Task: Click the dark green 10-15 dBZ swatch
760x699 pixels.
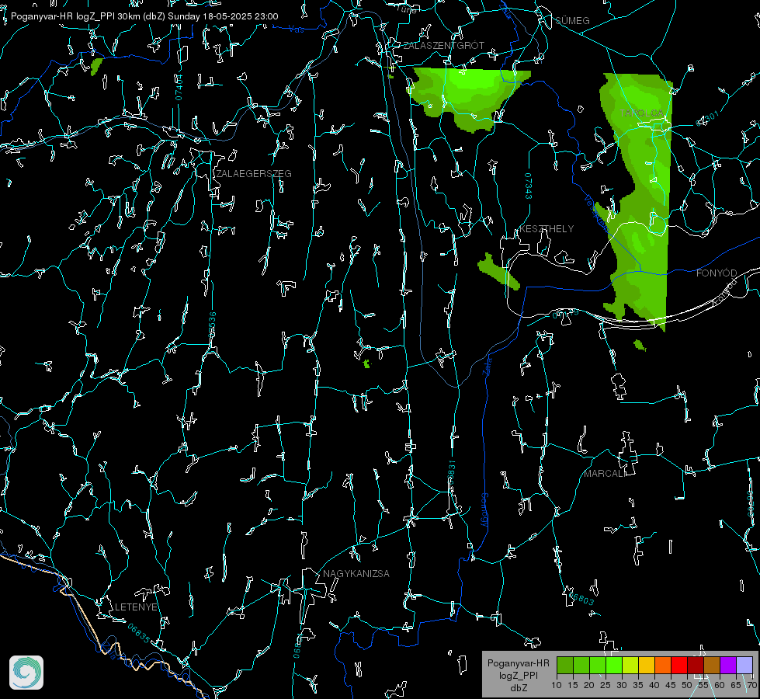Action: click(565, 665)
